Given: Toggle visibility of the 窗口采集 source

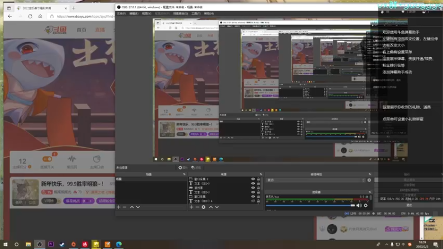Looking at the screenshot, I should click(x=253, y=196).
